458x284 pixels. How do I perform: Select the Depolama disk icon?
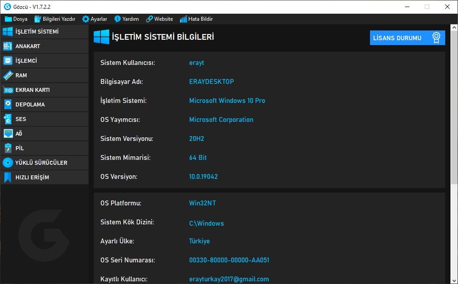(x=8, y=104)
